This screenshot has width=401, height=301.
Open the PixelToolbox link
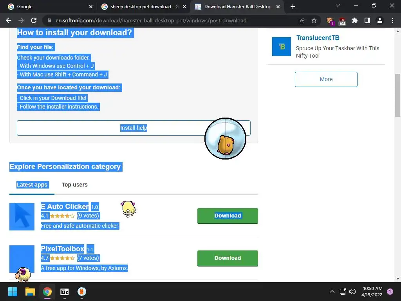(62, 249)
